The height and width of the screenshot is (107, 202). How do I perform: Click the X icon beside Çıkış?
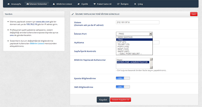[x=135, y=4]
